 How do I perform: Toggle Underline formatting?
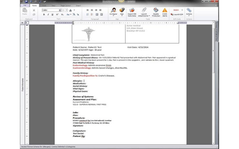53,14
